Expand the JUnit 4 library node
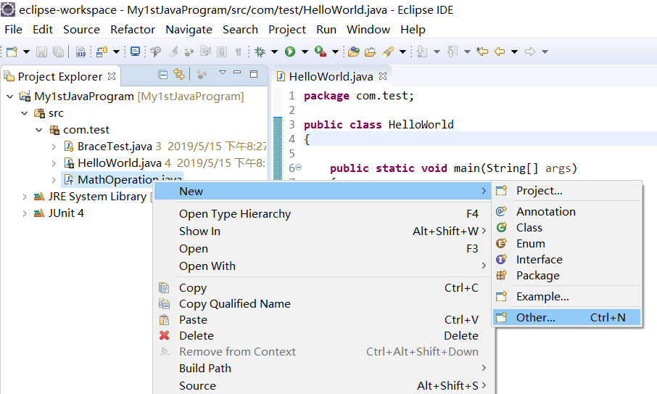Screen dimensions: 657x394 coord(25,213)
